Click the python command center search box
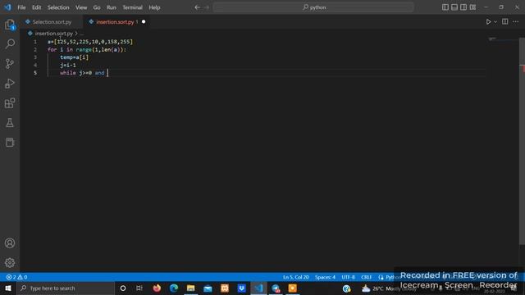The image size is (525, 295). click(x=313, y=7)
